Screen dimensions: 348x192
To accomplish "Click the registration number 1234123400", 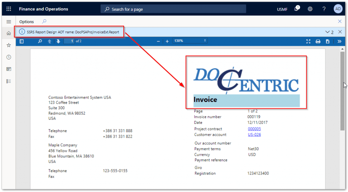I will [258, 173].
